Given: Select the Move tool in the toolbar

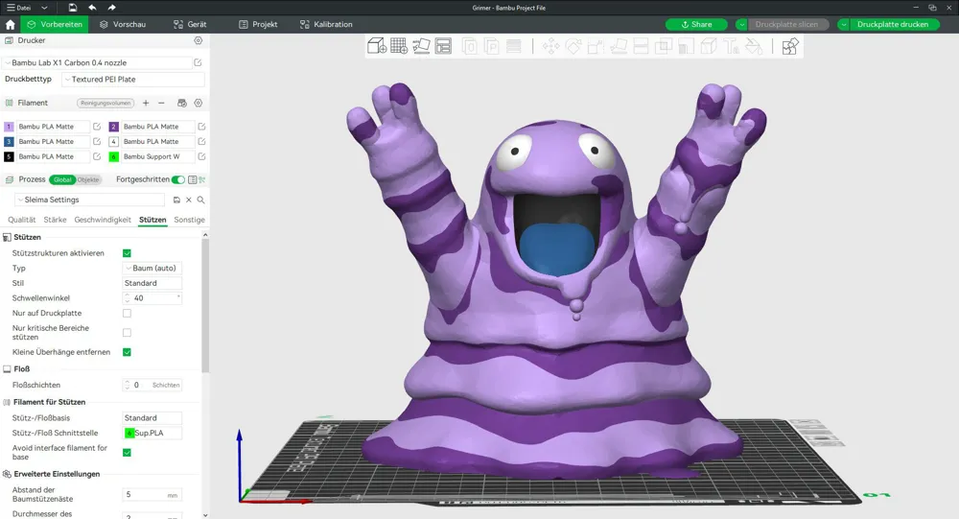Looking at the screenshot, I should [550, 46].
